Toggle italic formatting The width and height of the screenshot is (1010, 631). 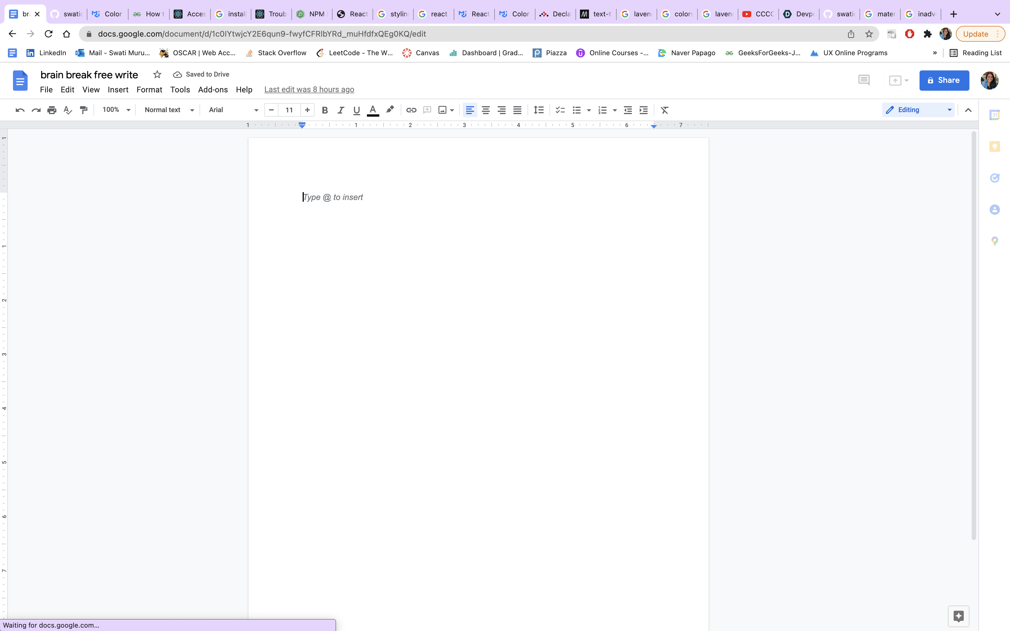tap(340, 110)
